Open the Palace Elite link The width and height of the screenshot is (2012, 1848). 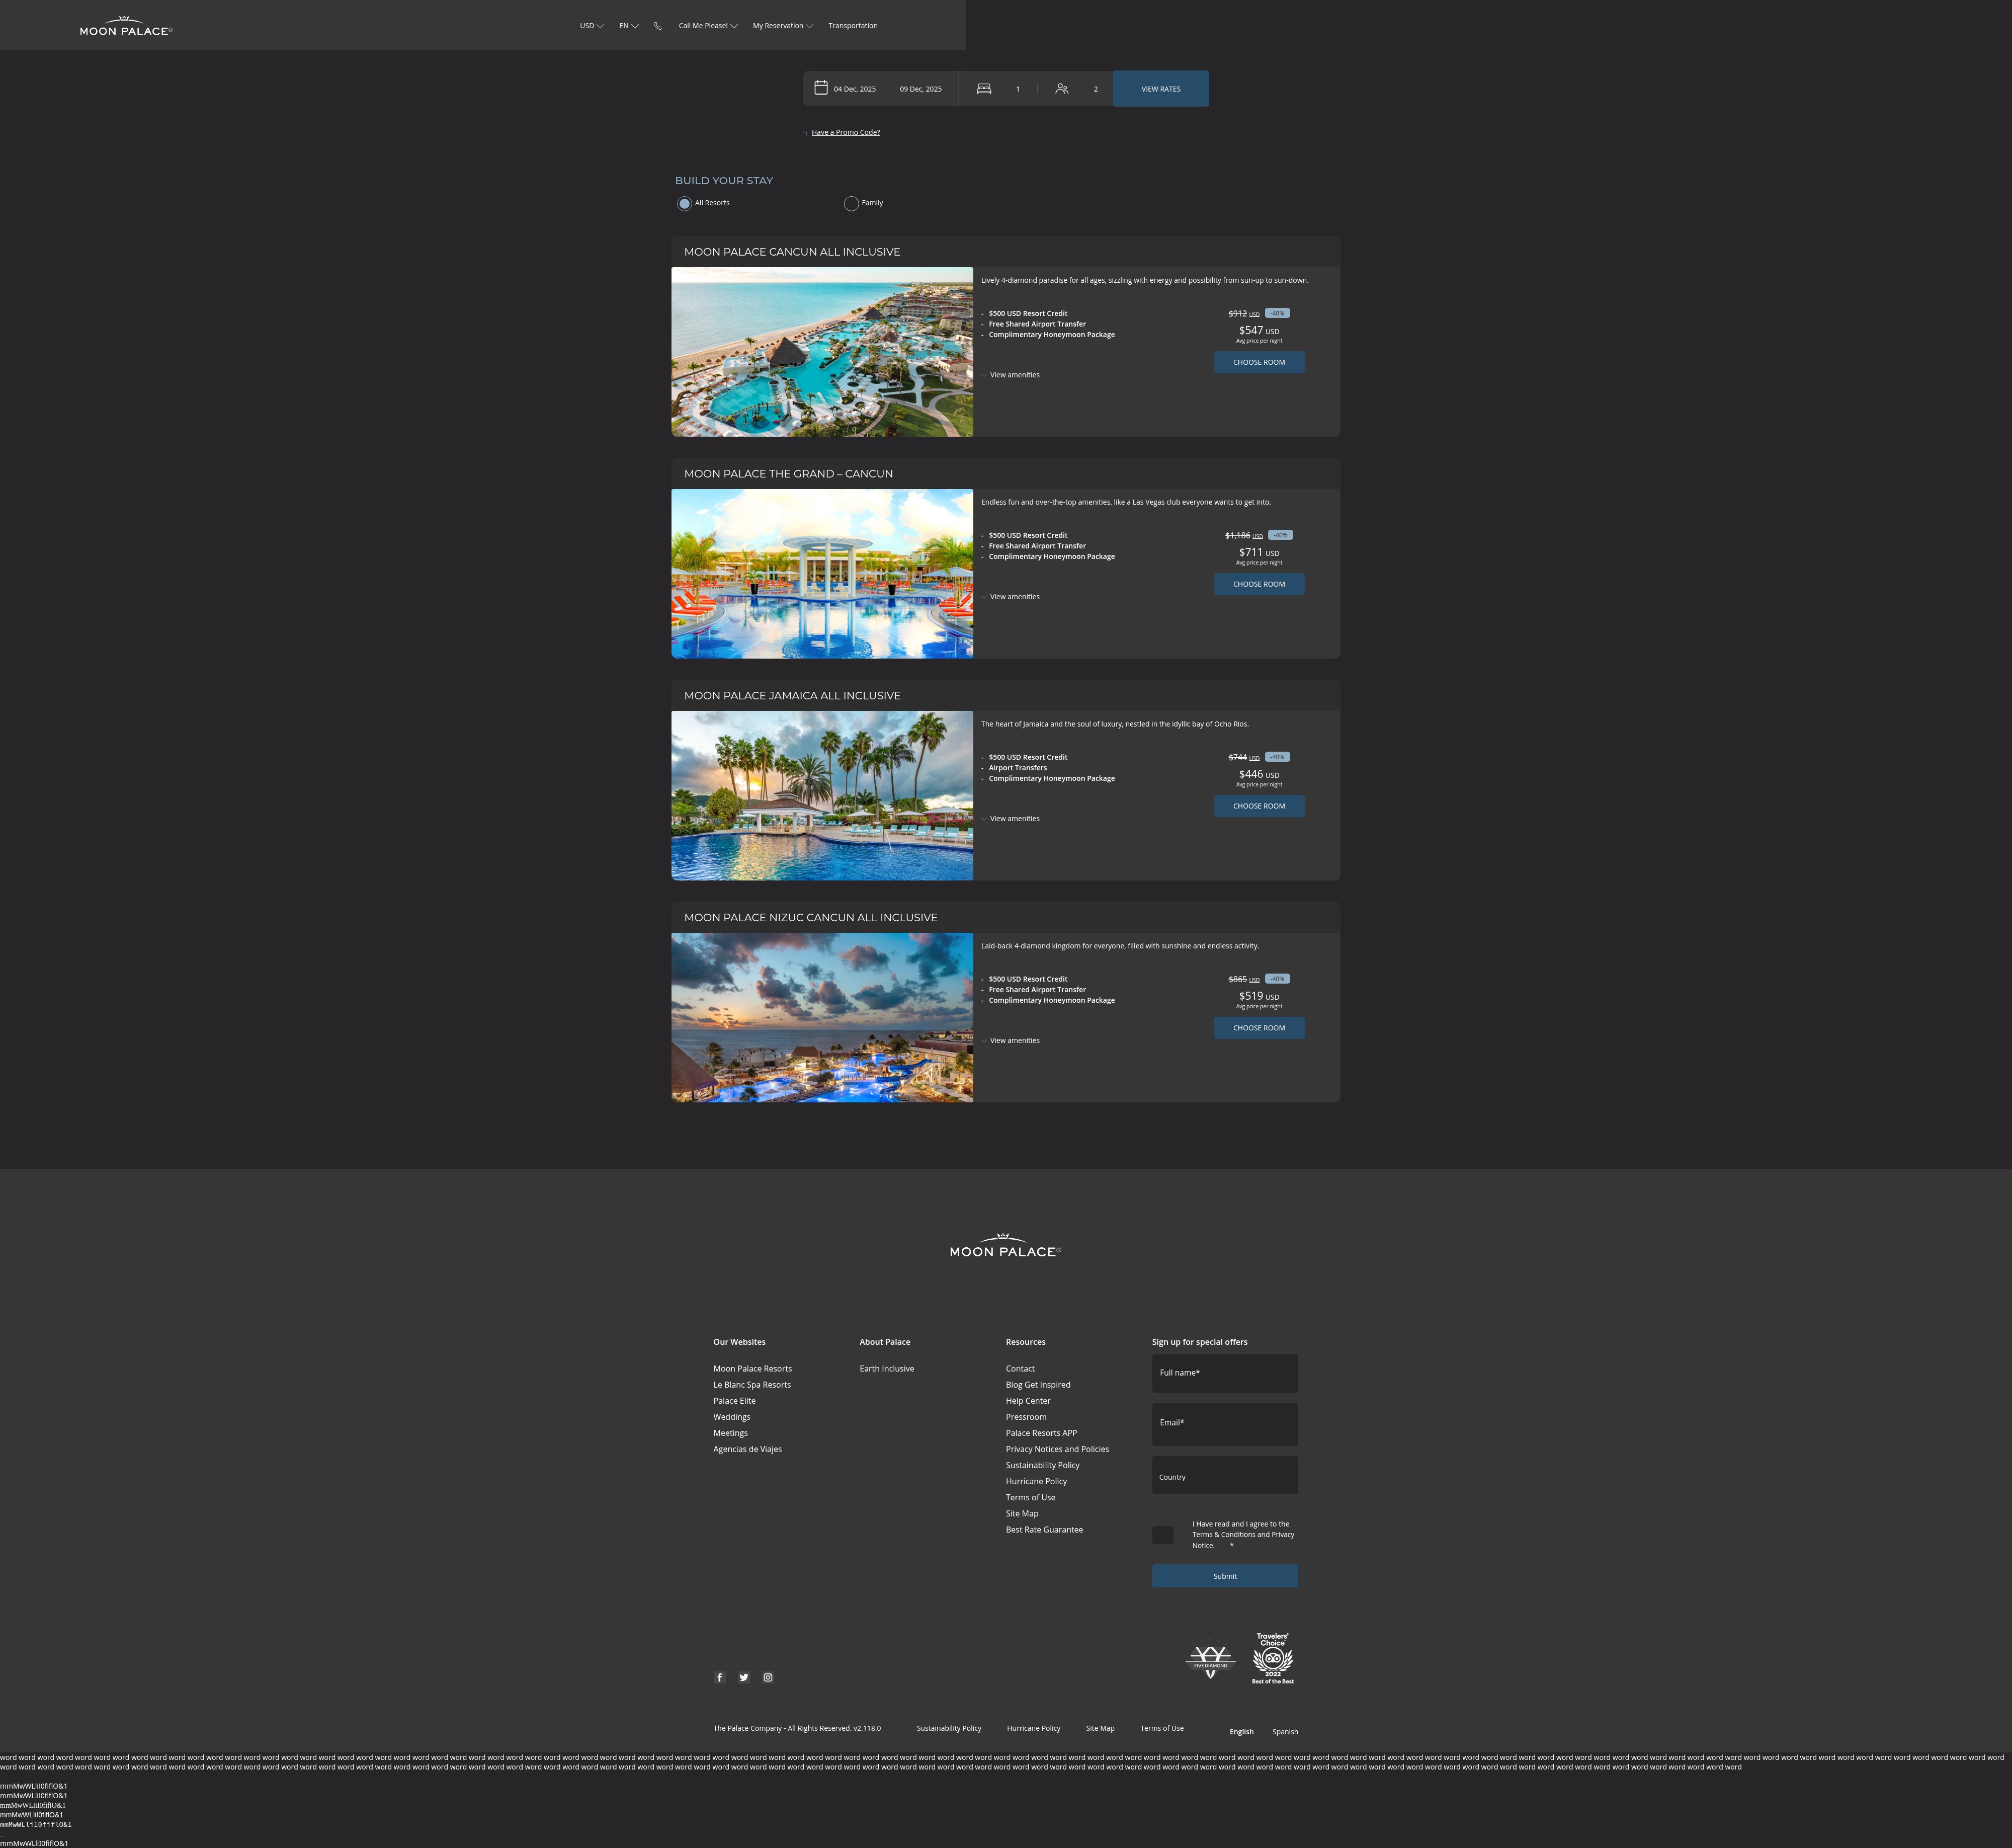(735, 1401)
